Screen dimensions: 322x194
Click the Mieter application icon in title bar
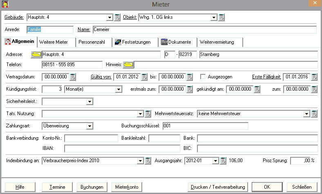pyautogui.click(x=5, y=4)
